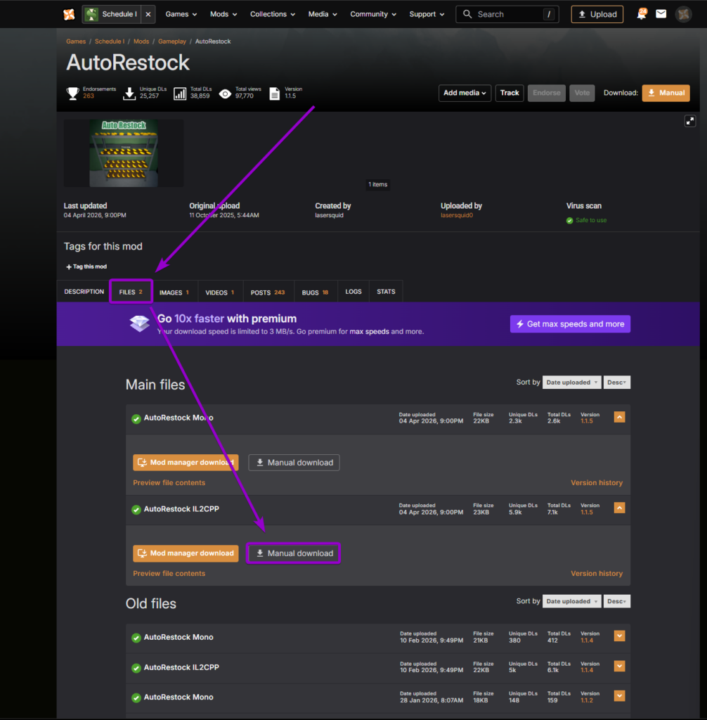Expand old AutoRestock Mono 1.1.4 entry
This screenshot has width=707, height=720.
pyautogui.click(x=619, y=636)
